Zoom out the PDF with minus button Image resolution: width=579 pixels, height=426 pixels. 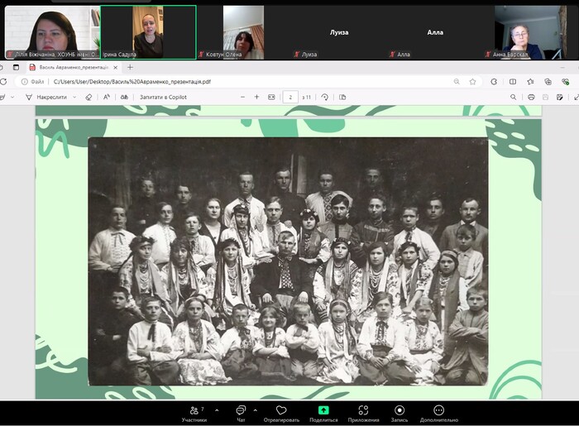[242, 97]
